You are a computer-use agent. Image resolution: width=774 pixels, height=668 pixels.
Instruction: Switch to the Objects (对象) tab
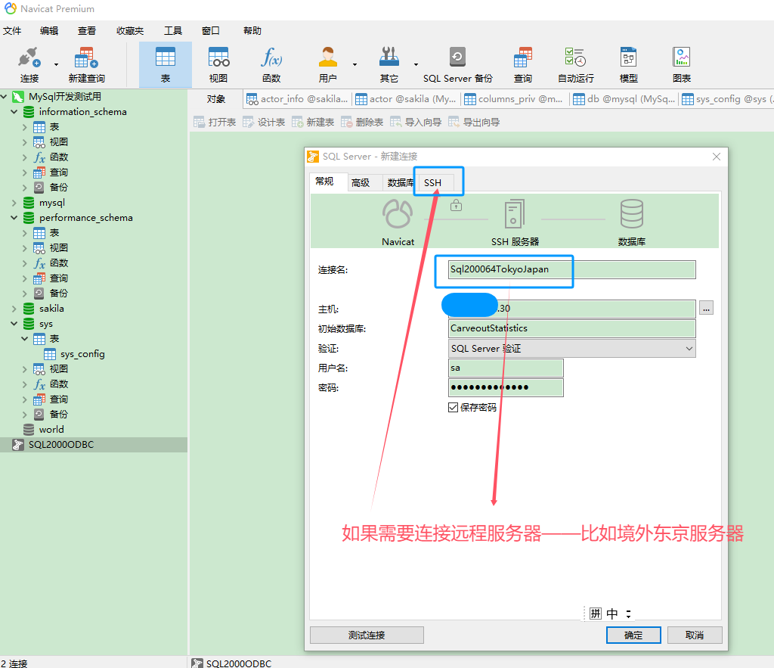click(215, 99)
